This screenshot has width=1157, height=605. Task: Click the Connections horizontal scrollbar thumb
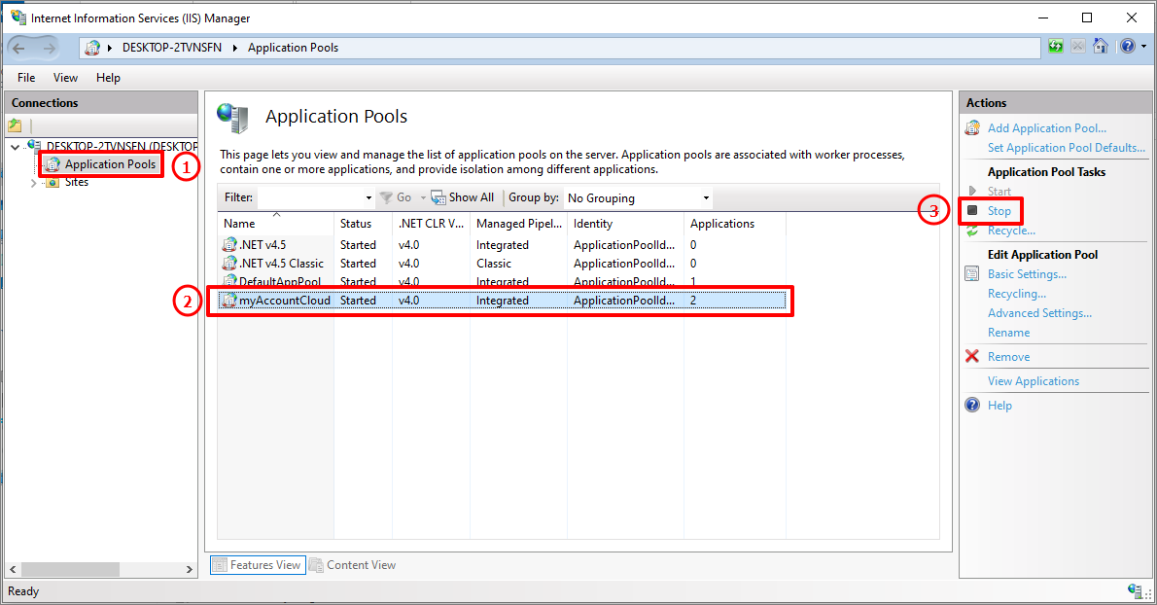[x=70, y=570]
